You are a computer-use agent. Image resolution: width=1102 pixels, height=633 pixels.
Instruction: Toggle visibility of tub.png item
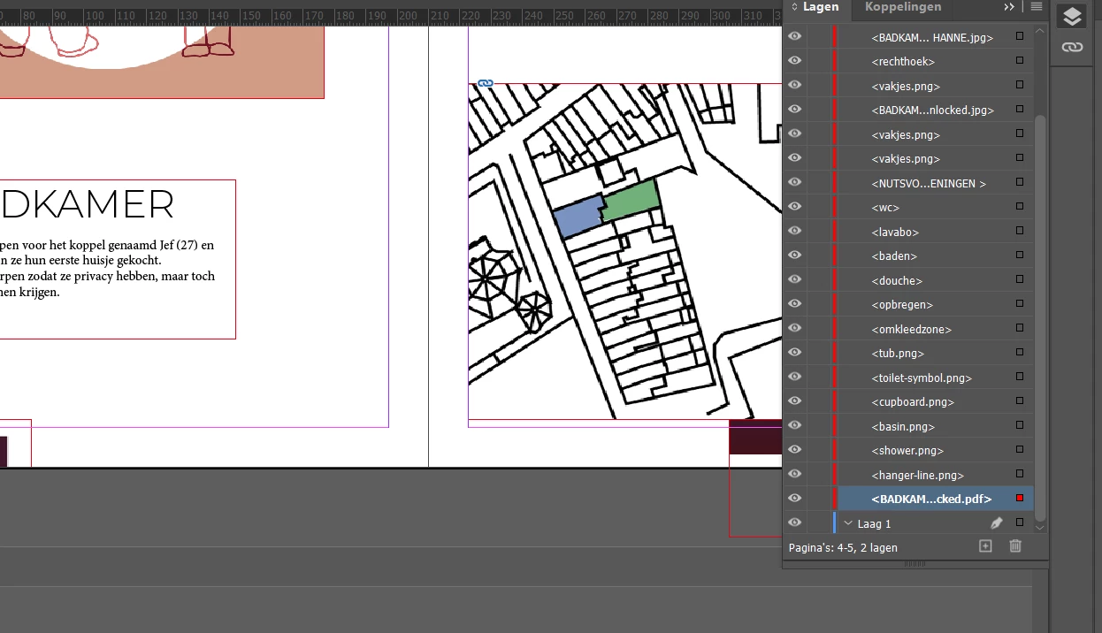click(x=794, y=353)
